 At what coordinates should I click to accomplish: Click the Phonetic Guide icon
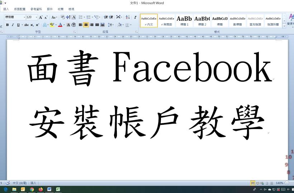click(68, 18)
